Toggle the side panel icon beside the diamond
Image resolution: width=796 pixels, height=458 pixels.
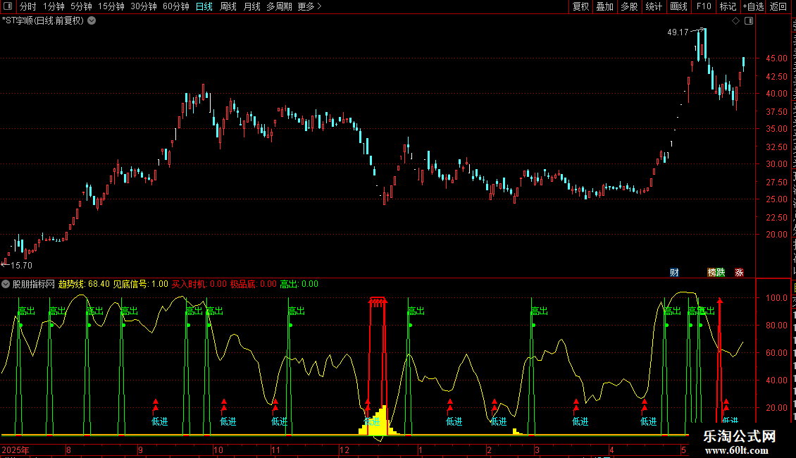(749, 21)
